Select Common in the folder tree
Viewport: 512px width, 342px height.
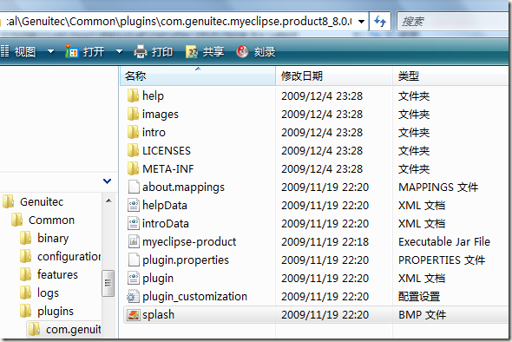coord(51,220)
